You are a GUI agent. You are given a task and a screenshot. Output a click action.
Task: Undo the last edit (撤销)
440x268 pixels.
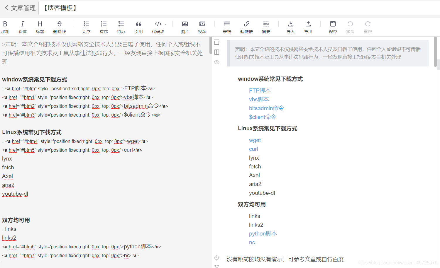pos(350,27)
